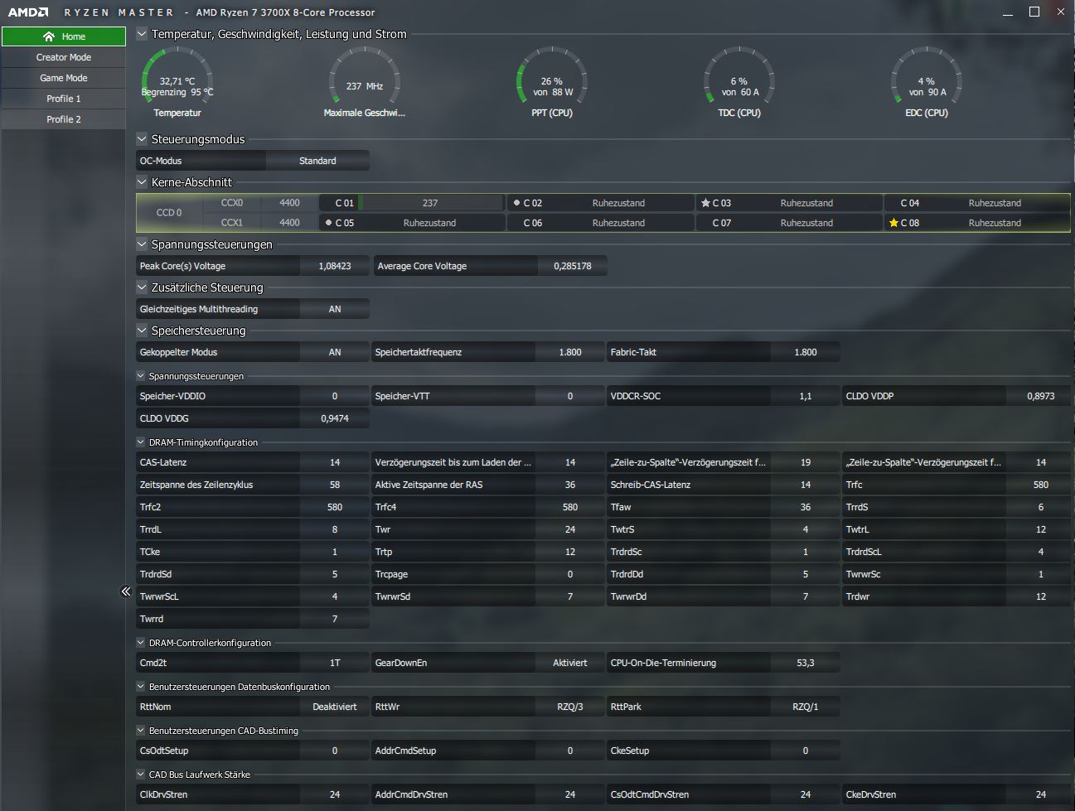Click the Schreib-CAS-Latenz value 14
Screen dimensions: 1075x811
(806, 485)
